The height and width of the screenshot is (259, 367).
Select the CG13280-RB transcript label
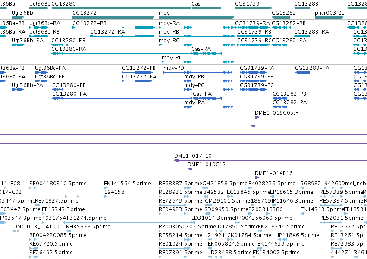point(68,41)
